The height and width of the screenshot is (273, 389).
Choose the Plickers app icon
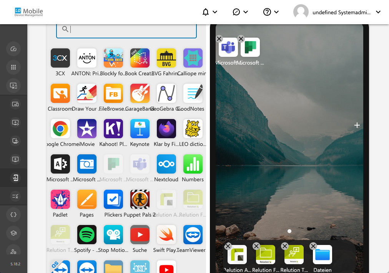[x=113, y=199]
